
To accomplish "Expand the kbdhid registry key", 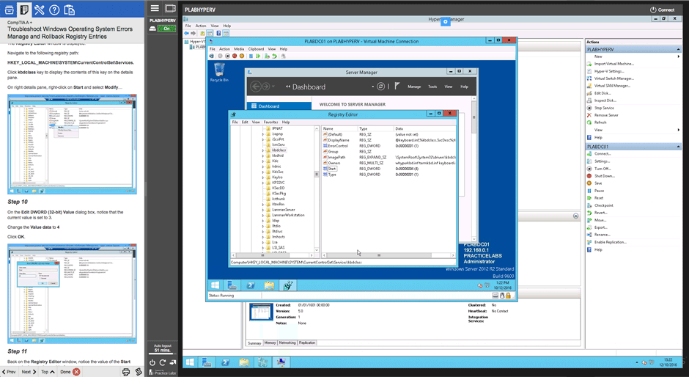I will coord(263,155).
